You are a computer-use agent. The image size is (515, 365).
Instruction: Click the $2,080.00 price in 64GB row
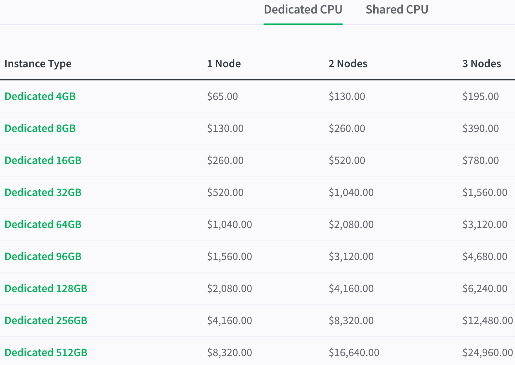(x=351, y=224)
